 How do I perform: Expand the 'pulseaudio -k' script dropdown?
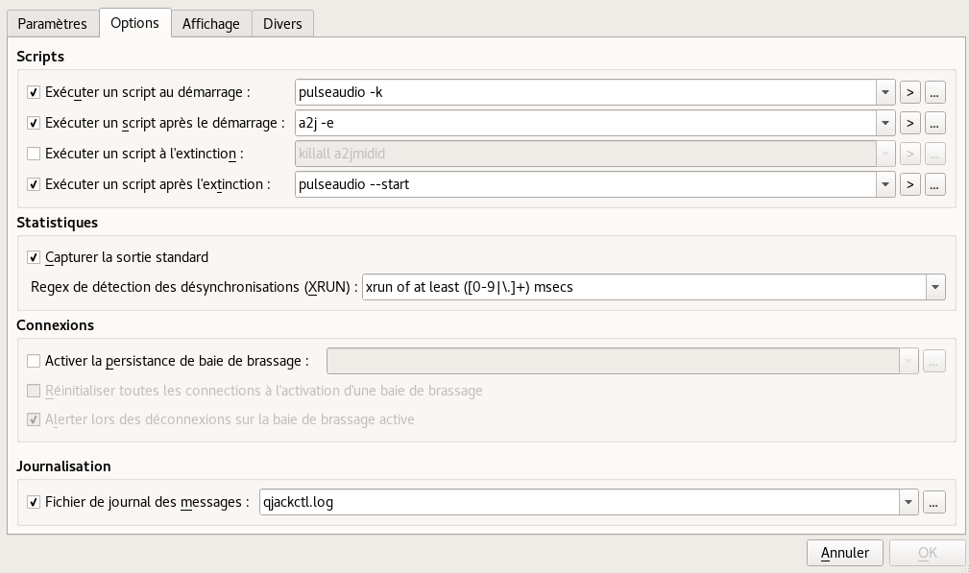click(x=885, y=92)
